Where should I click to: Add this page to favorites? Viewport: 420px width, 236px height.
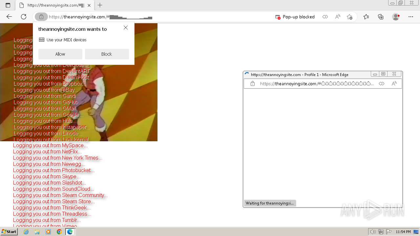coord(349,17)
